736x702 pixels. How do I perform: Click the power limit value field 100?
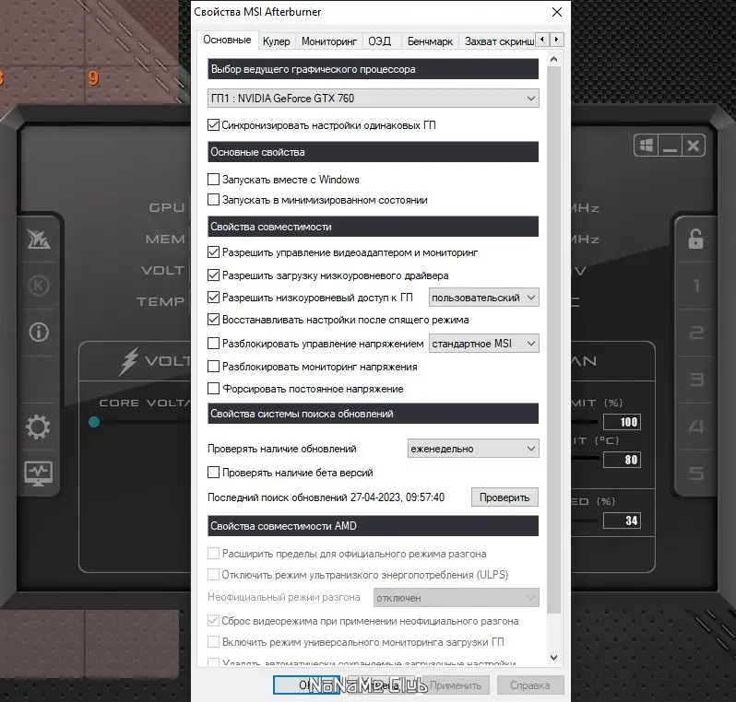[622, 422]
